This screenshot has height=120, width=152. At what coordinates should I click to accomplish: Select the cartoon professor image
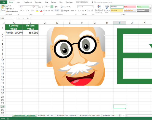(76, 56)
